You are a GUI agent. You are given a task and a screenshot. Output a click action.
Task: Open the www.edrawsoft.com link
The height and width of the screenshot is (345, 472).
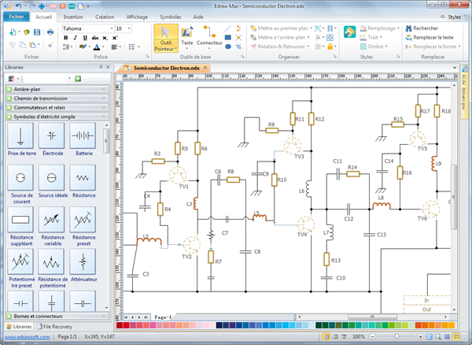(27, 337)
